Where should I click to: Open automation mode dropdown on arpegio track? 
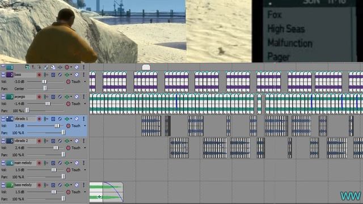85,104
